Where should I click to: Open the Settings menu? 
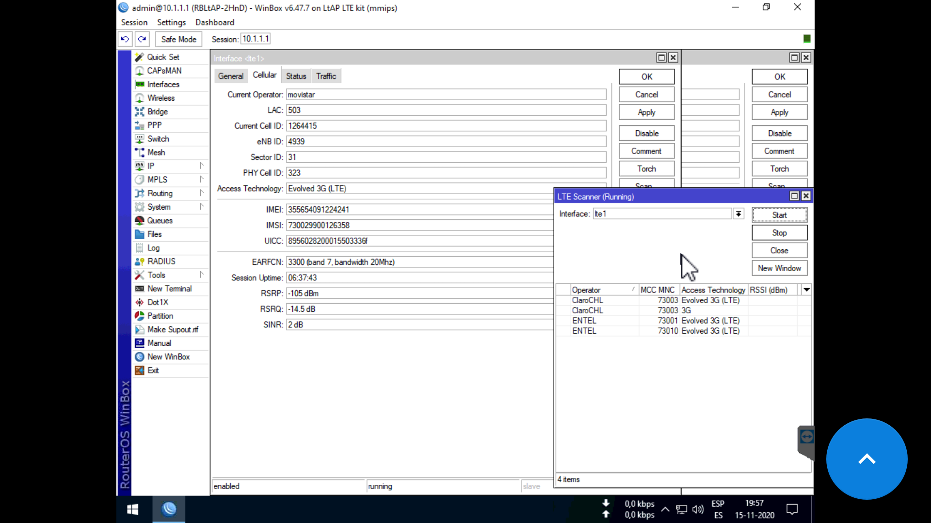coord(171,22)
